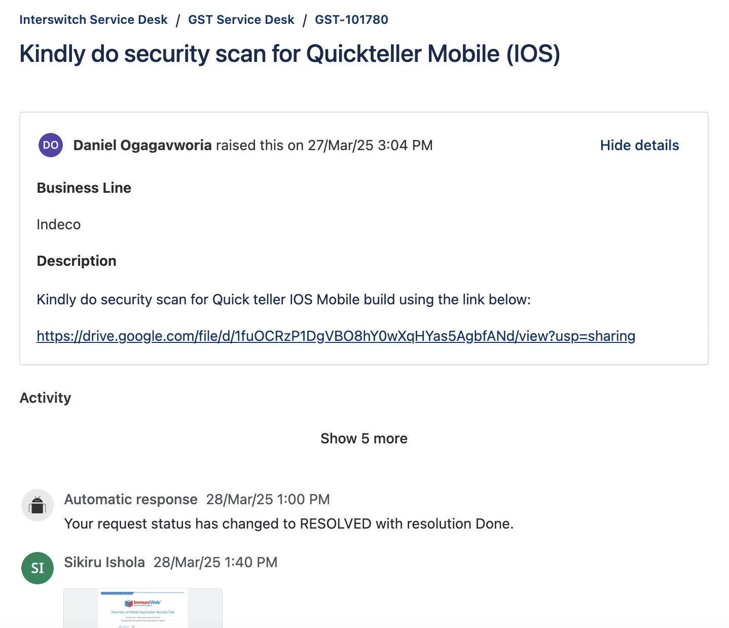Click the Description field label

(77, 261)
